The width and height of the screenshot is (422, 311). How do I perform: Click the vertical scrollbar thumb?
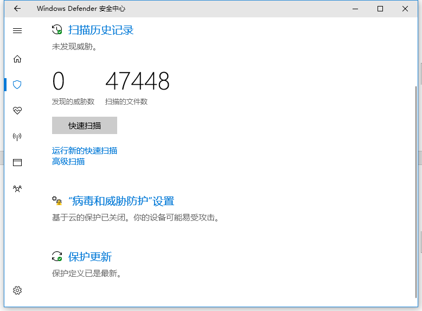click(416, 192)
